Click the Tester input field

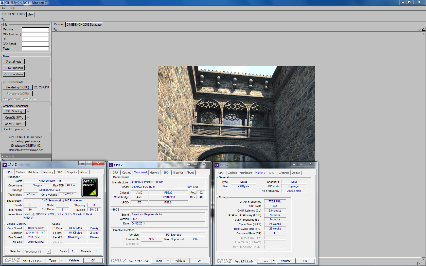coord(35,49)
